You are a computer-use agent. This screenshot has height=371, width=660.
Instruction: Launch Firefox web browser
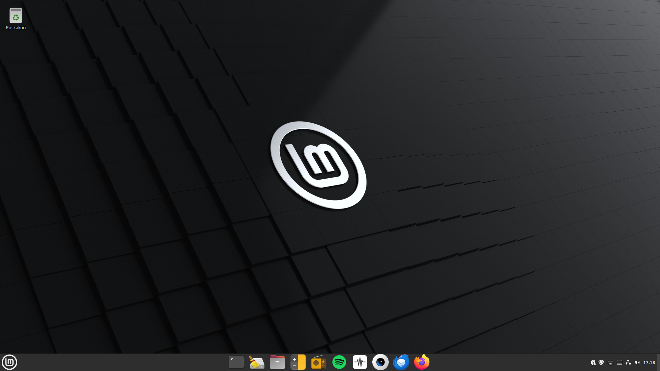(x=422, y=362)
